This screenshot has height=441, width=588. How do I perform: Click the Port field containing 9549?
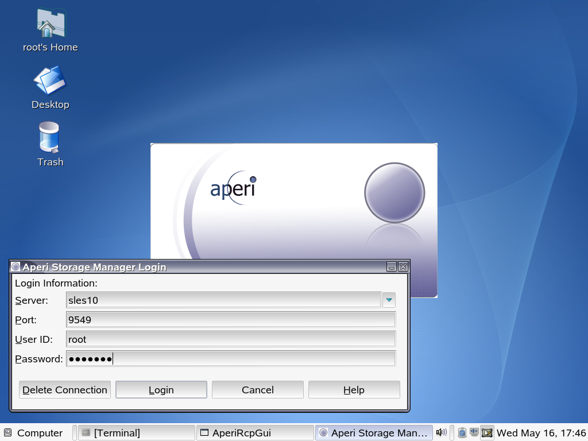tap(231, 320)
